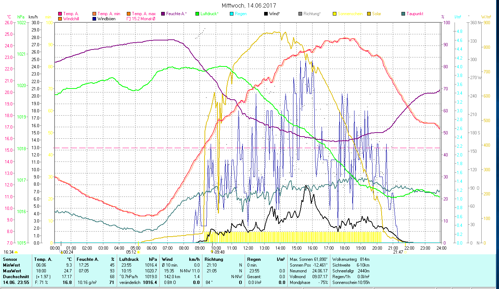Image resolution: width=499 pixels, height=289 pixels.
Task: Click the '14.06. 23:55' timestamp
Action: coord(15,282)
